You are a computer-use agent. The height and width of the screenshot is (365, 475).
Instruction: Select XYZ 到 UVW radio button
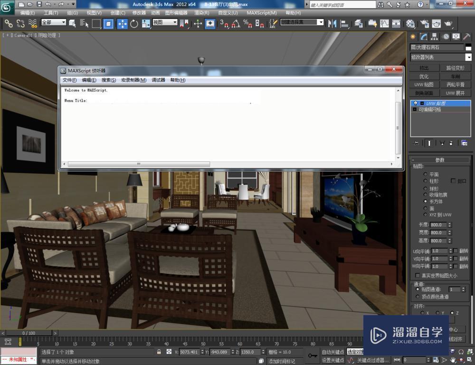tap(425, 214)
